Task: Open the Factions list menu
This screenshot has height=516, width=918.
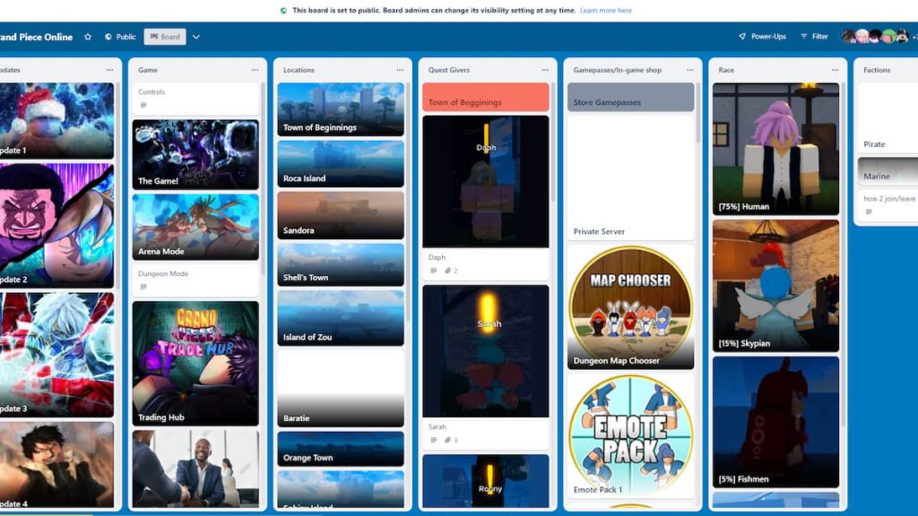Action: coord(913,69)
